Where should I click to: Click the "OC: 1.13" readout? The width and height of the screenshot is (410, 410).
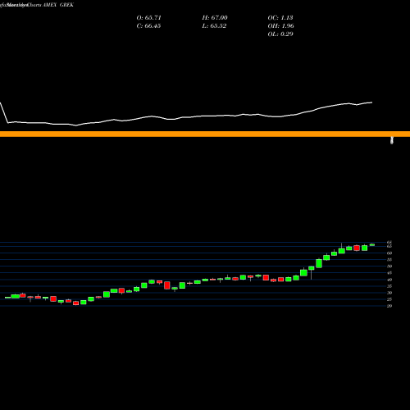click(x=280, y=18)
